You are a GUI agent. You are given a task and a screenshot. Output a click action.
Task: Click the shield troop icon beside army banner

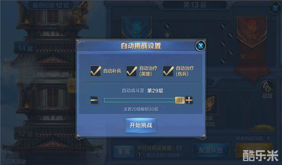(x=167, y=34)
